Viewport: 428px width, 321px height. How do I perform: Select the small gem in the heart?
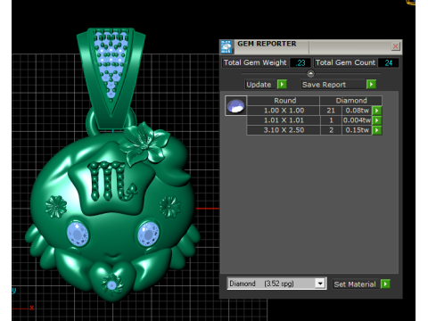(111, 285)
